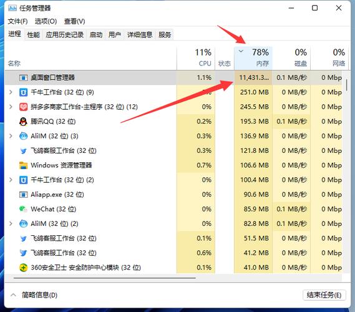Screen dimensions: 355x312
Task: Select the 桌面窗口管理器 process row
Action: (173, 77)
